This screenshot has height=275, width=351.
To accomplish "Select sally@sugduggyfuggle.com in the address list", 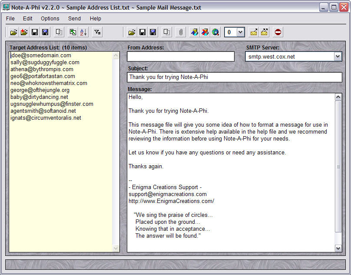I will click(x=45, y=62).
